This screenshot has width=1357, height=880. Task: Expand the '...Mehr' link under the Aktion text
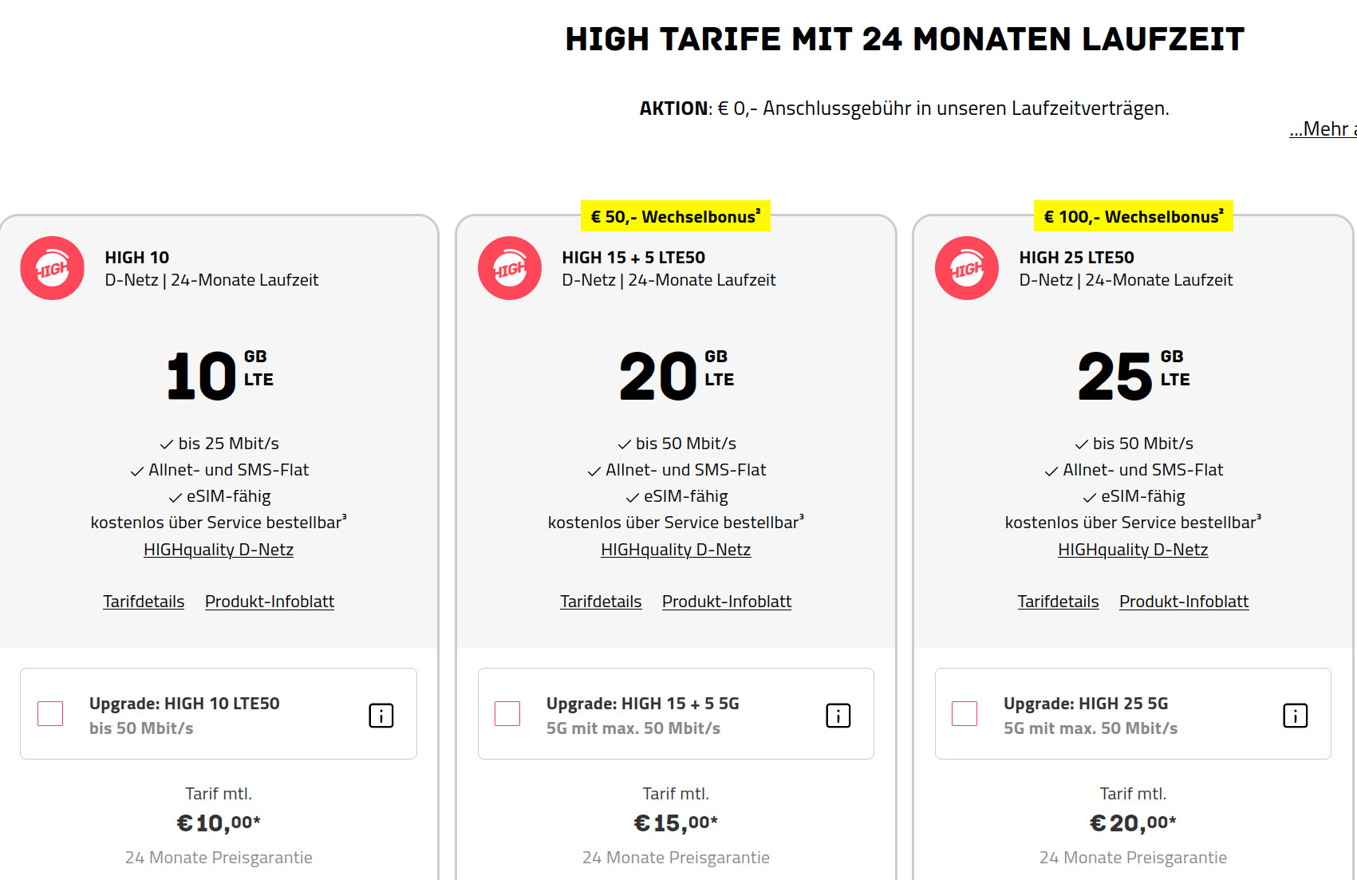click(1323, 129)
